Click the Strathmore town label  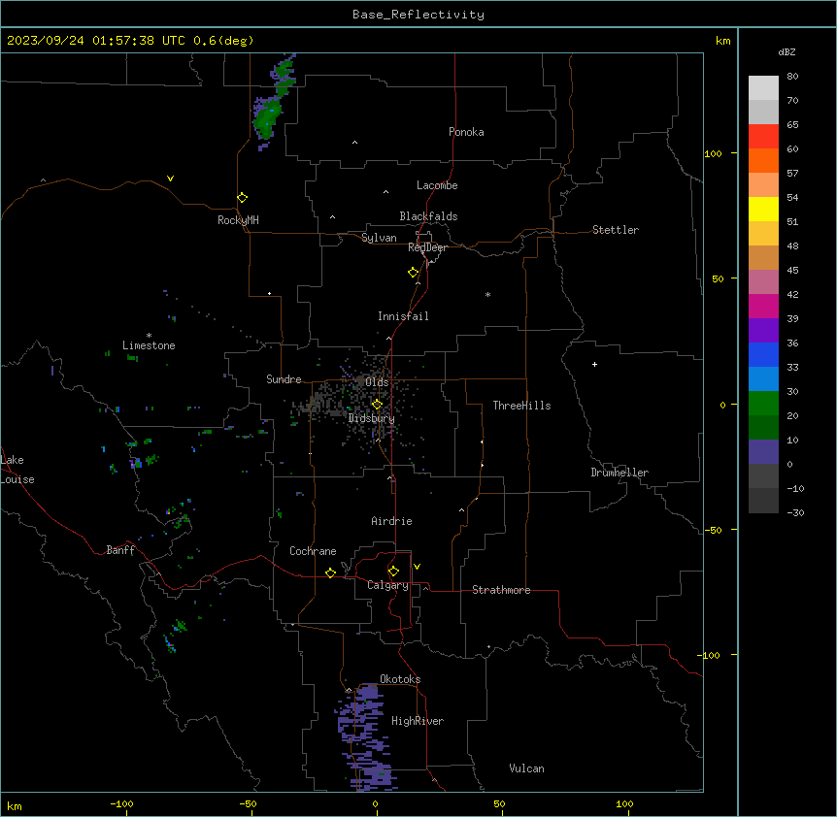point(501,590)
